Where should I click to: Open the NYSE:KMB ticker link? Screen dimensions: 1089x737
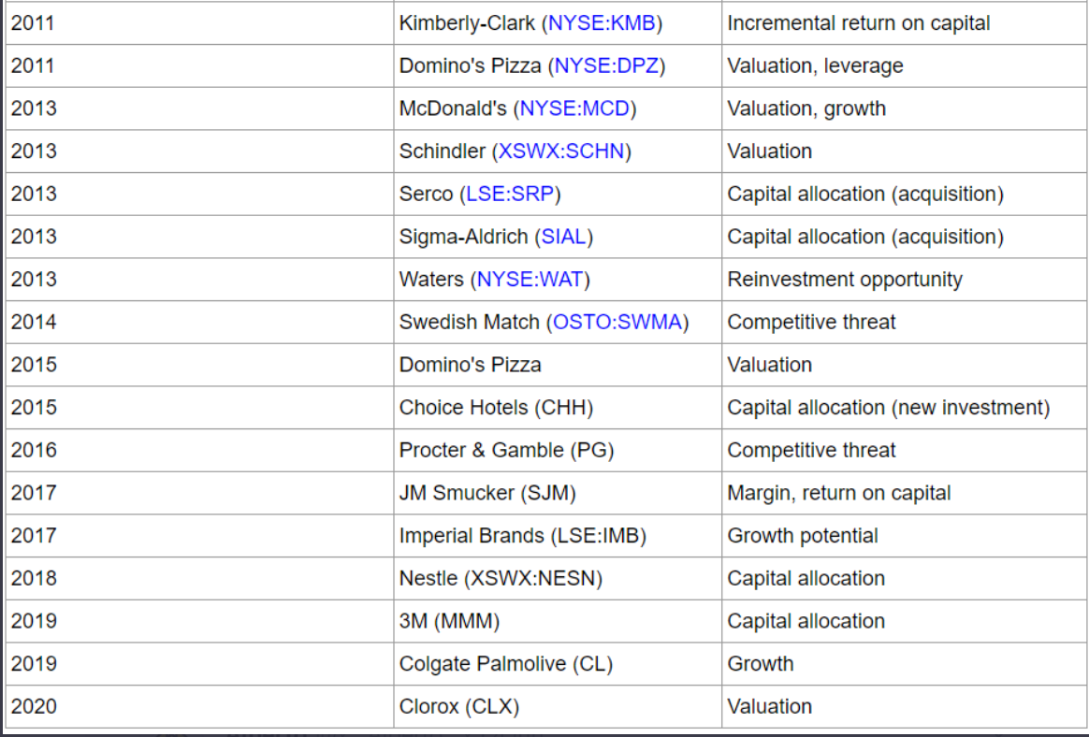point(602,23)
